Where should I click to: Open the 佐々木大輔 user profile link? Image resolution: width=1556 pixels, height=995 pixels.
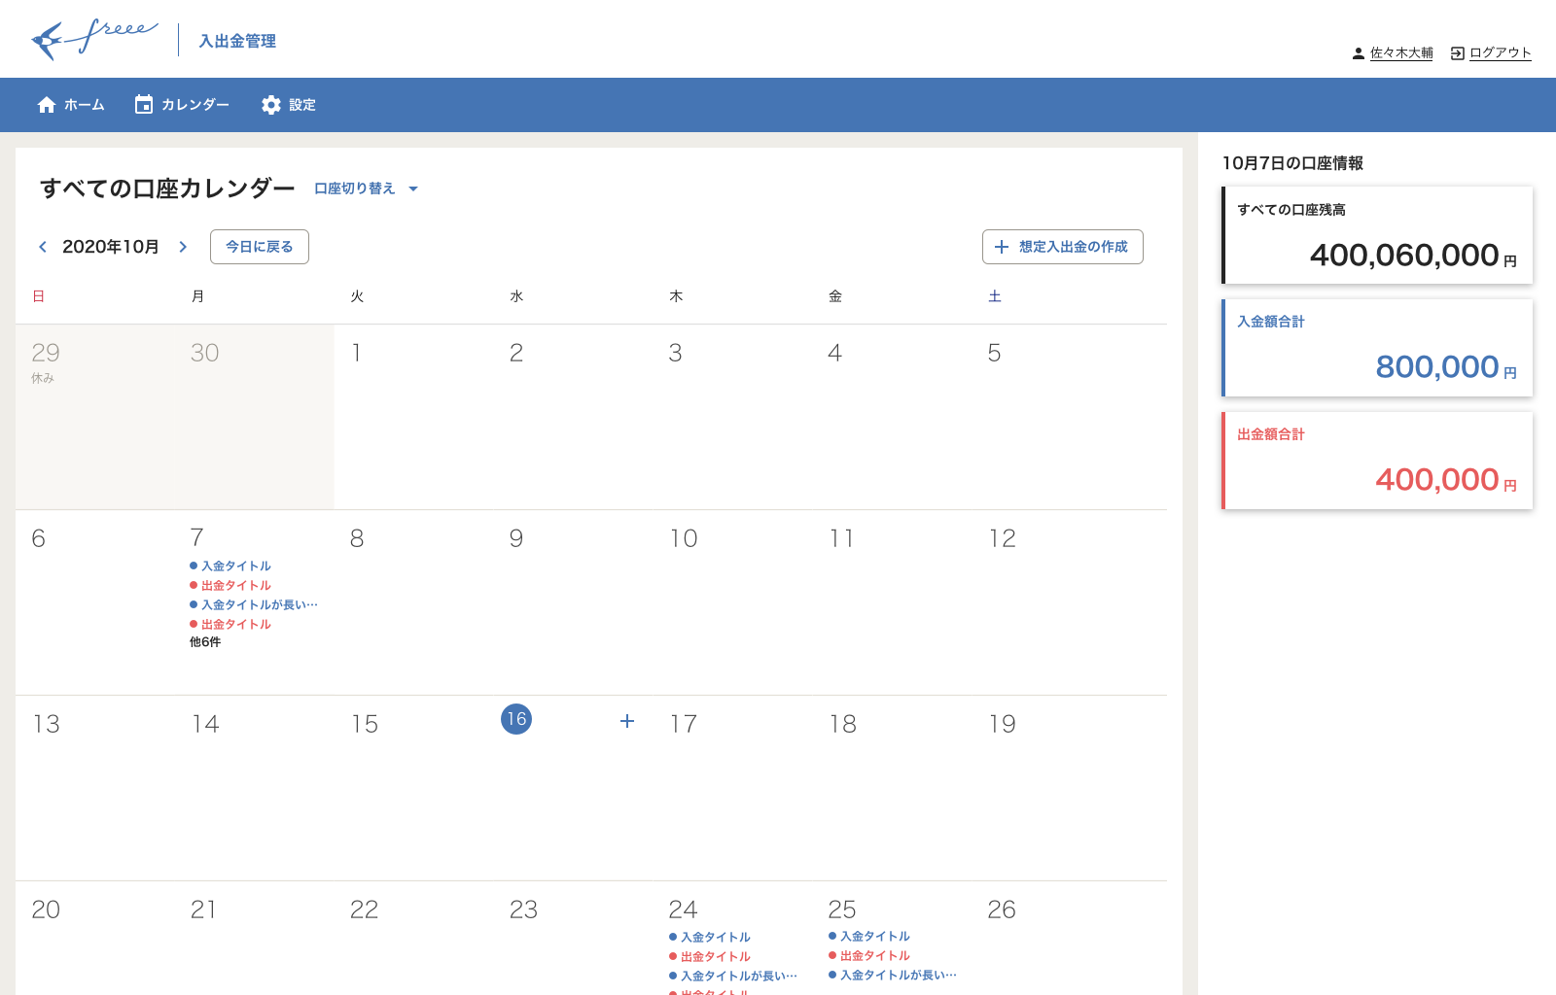click(1400, 53)
